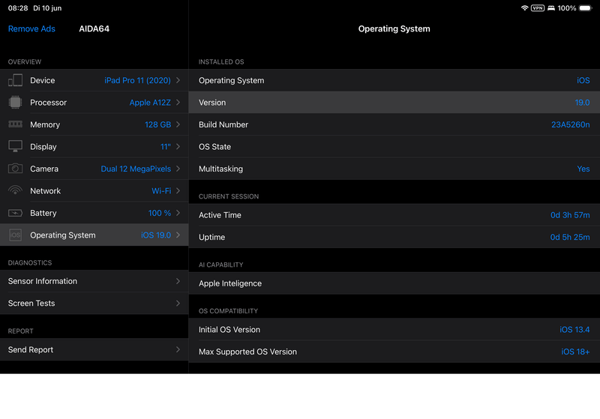Tap the clock 08:28 in status bar
This screenshot has width=600, height=419.
pyautogui.click(x=18, y=8)
